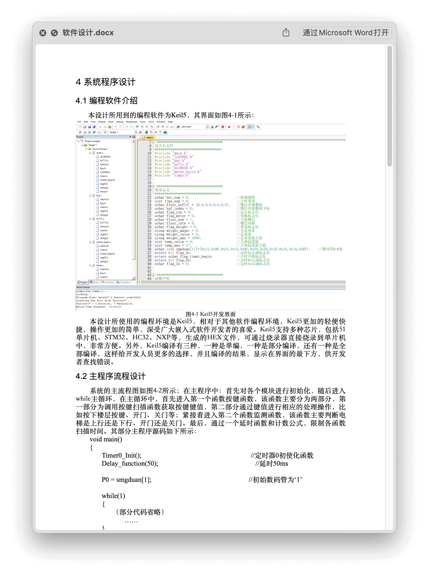429x576 pixels.
Task: Click the paragraph starting '系统的主流程图如图4-2所示'
Action: tap(210, 411)
